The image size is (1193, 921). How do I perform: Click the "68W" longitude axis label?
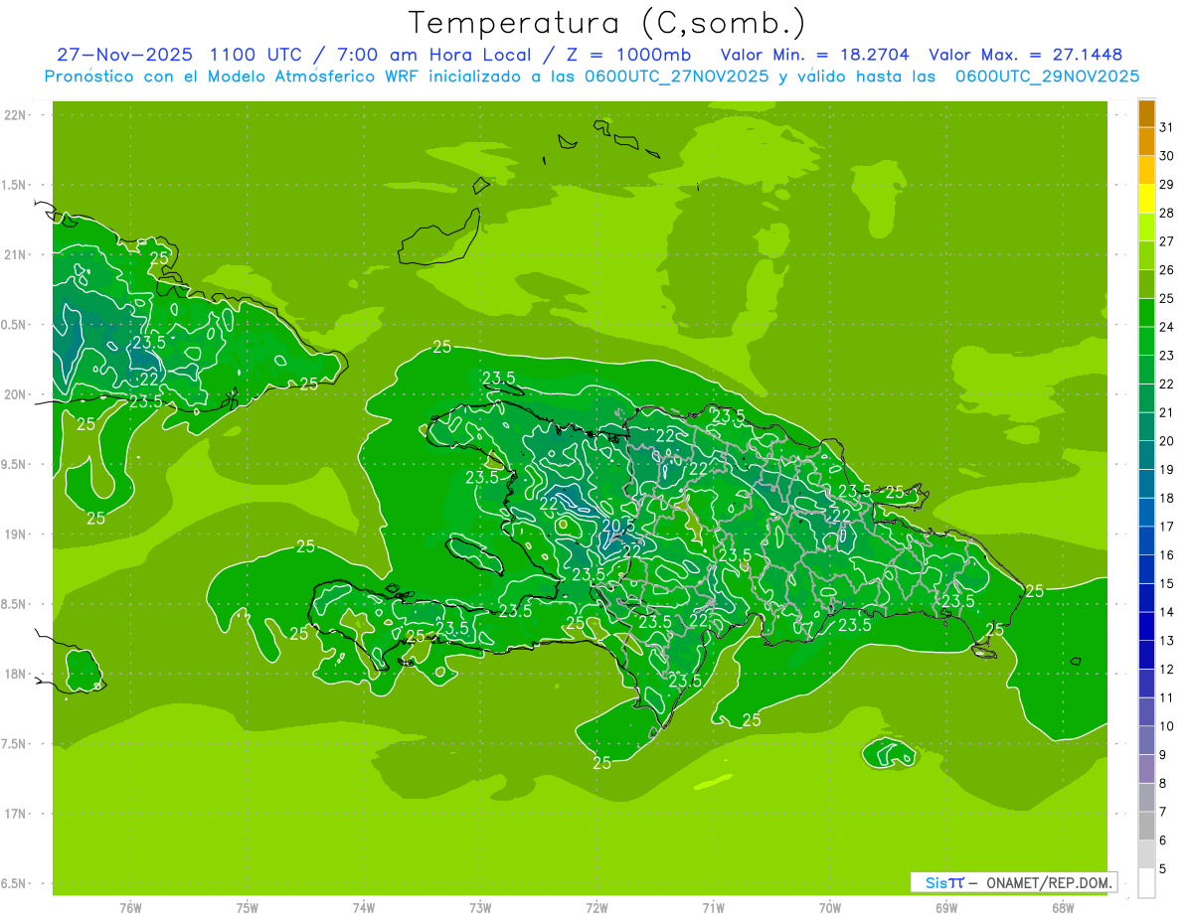coord(1063,908)
